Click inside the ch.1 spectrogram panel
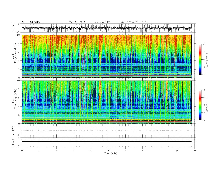 tap(106, 56)
